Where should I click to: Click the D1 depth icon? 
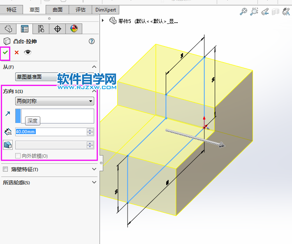[8, 132]
